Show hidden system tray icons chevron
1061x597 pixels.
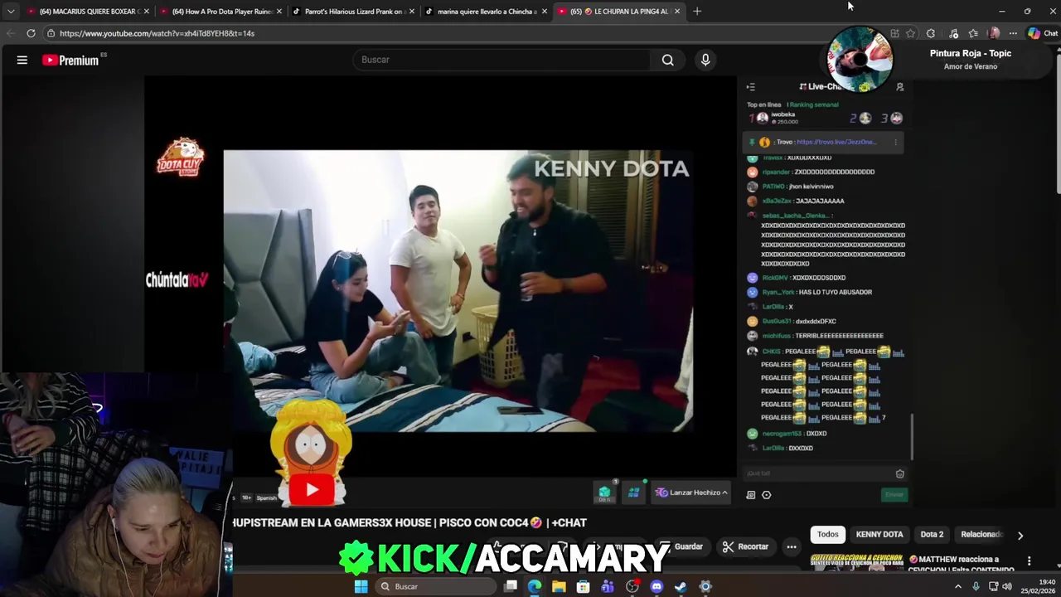(x=958, y=586)
